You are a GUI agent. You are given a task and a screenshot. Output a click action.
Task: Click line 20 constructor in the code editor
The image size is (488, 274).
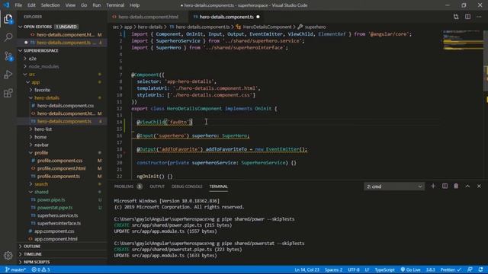pyautogui.click(x=217, y=163)
